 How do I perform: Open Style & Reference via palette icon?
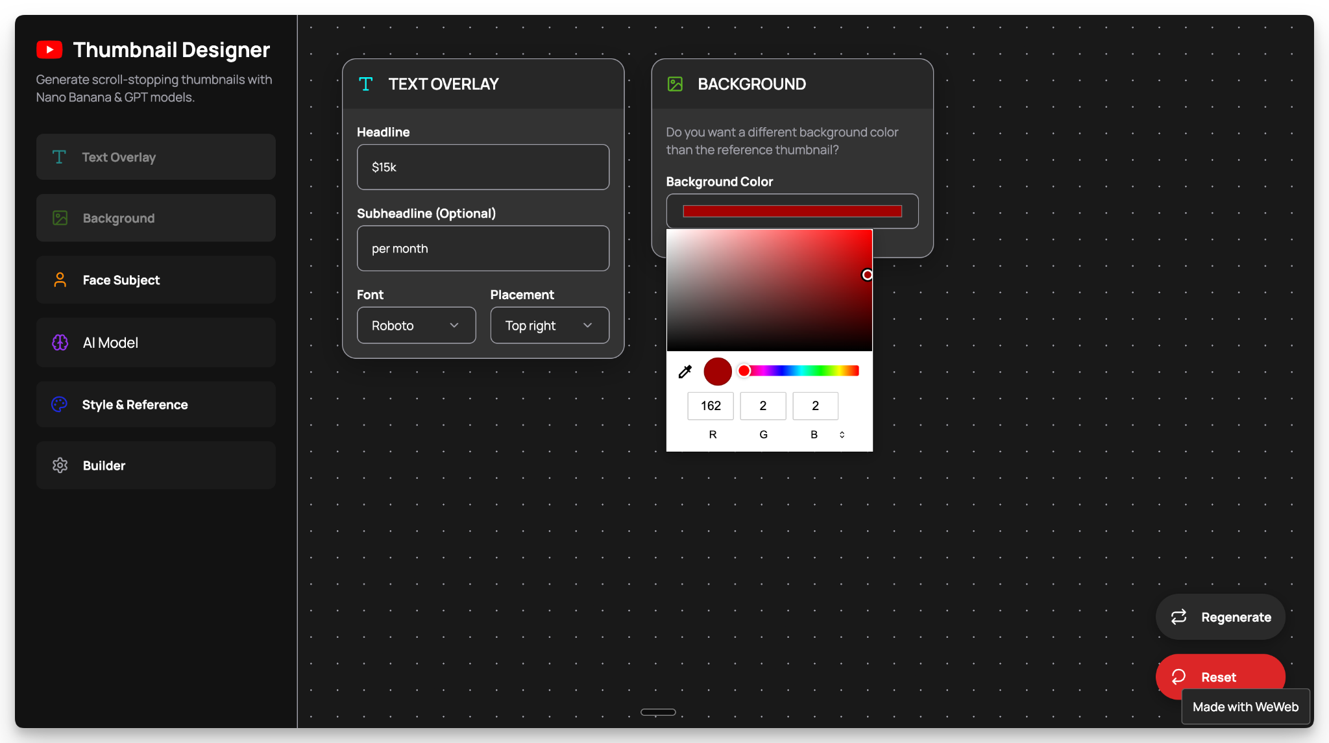60,404
